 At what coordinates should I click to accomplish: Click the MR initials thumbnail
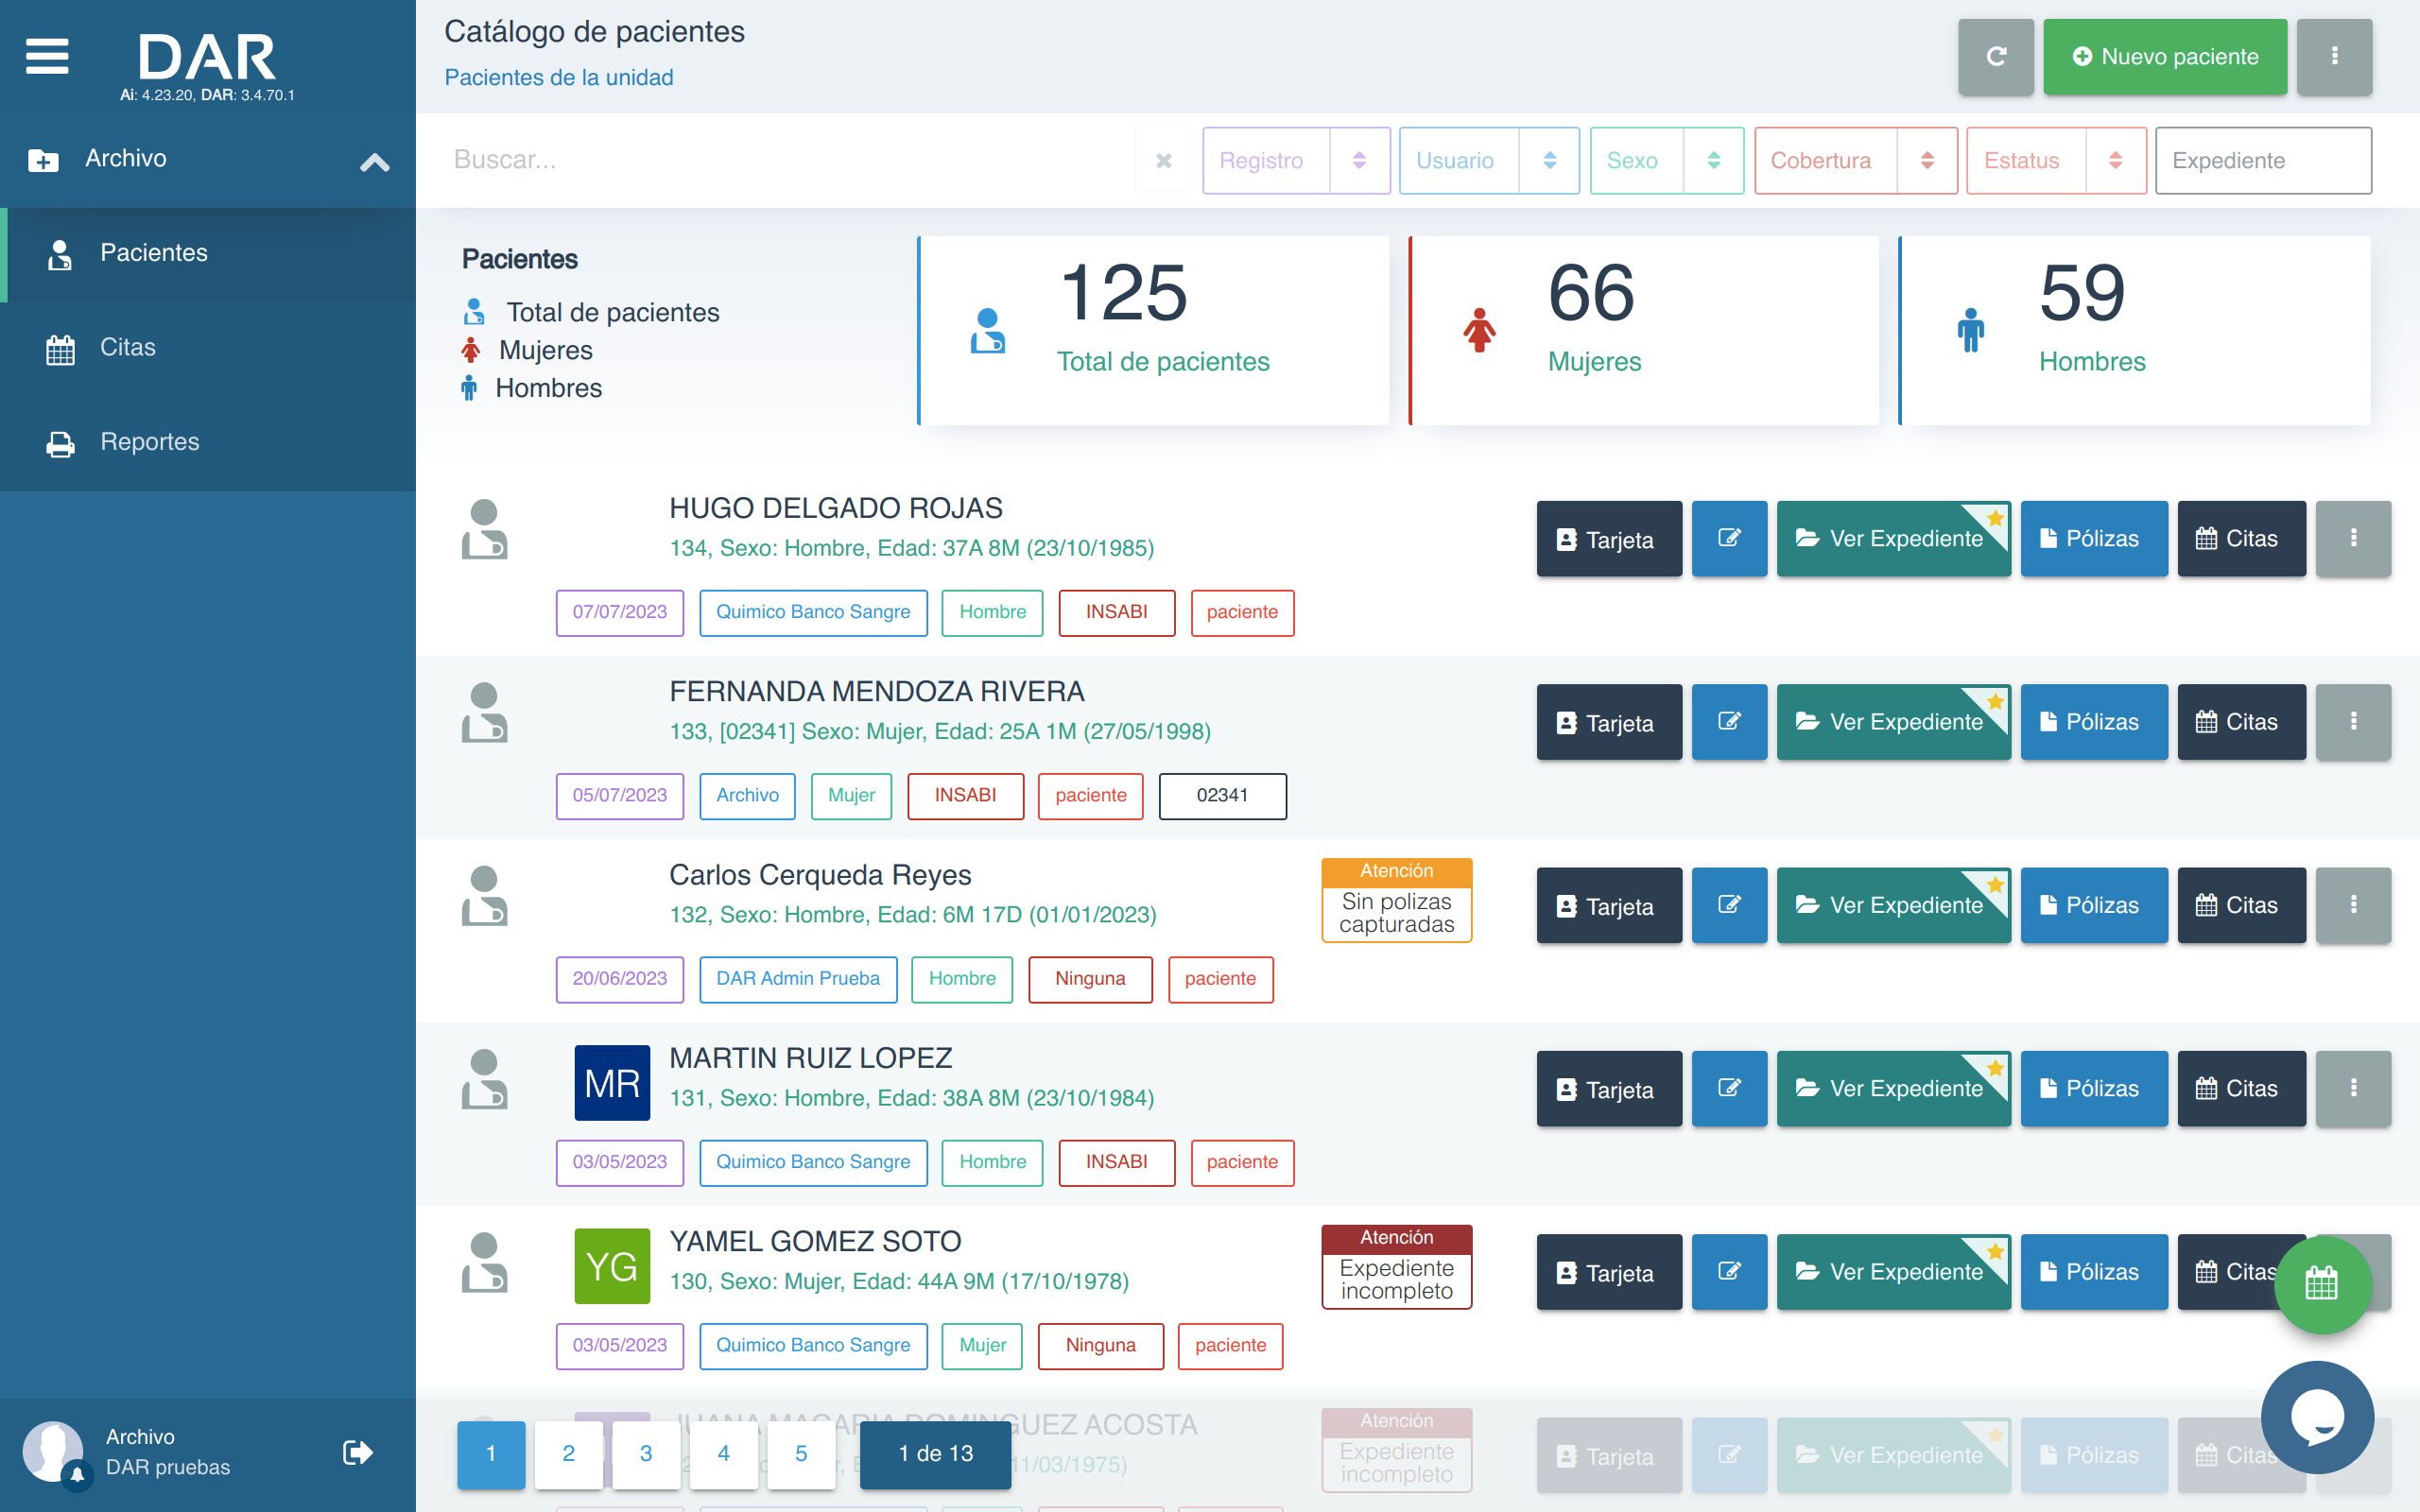click(612, 1083)
